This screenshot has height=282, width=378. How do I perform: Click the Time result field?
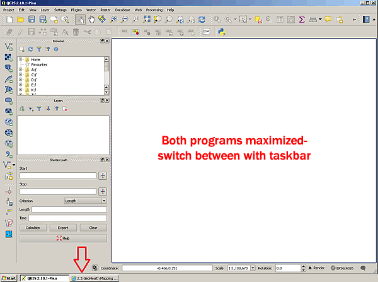tap(67, 218)
